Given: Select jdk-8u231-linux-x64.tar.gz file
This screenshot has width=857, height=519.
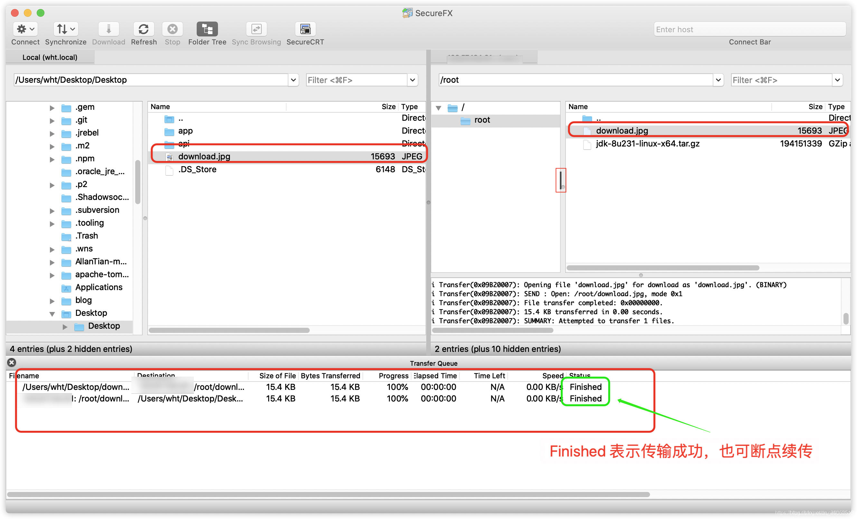Looking at the screenshot, I should tap(708, 144).
